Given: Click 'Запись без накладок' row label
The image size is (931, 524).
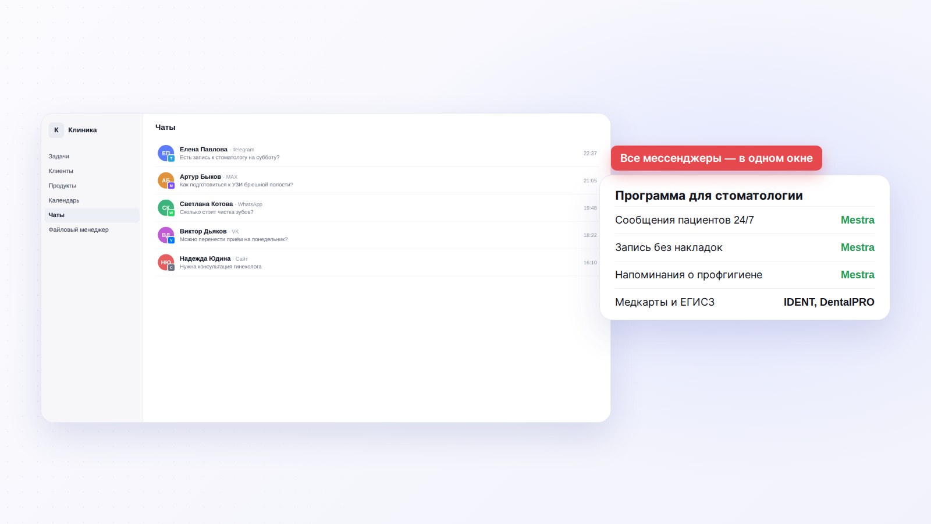Looking at the screenshot, I should tap(669, 247).
